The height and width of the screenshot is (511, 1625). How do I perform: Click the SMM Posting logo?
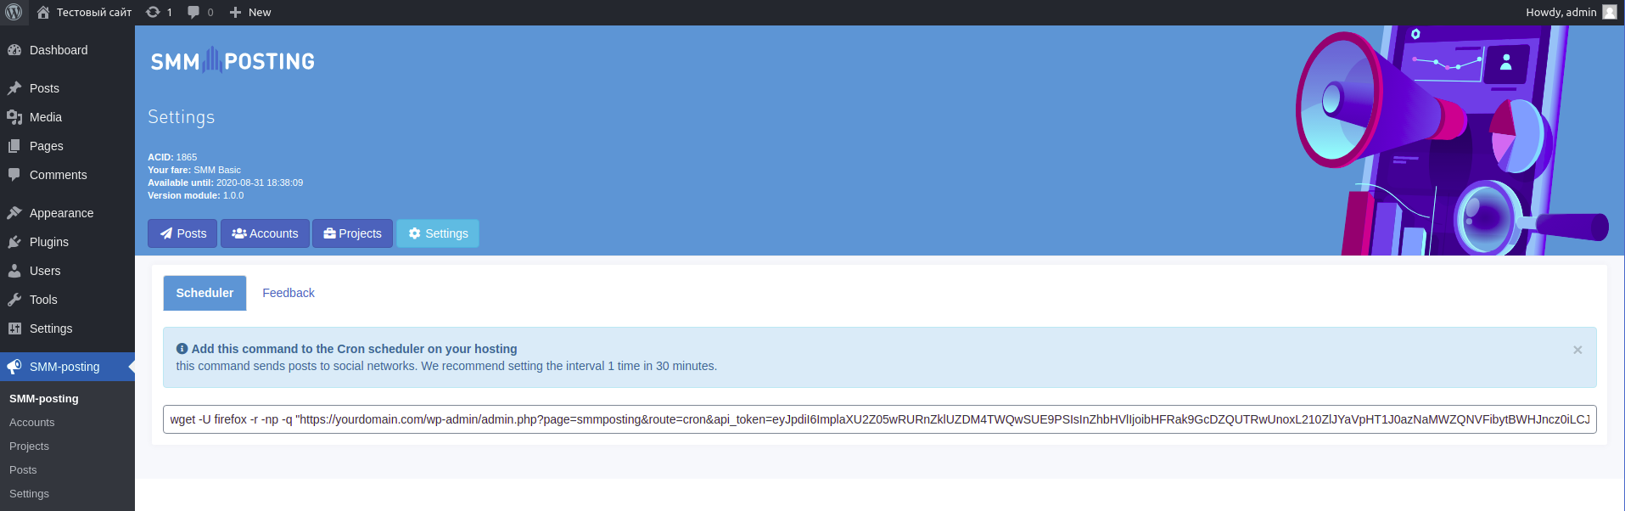tap(233, 60)
